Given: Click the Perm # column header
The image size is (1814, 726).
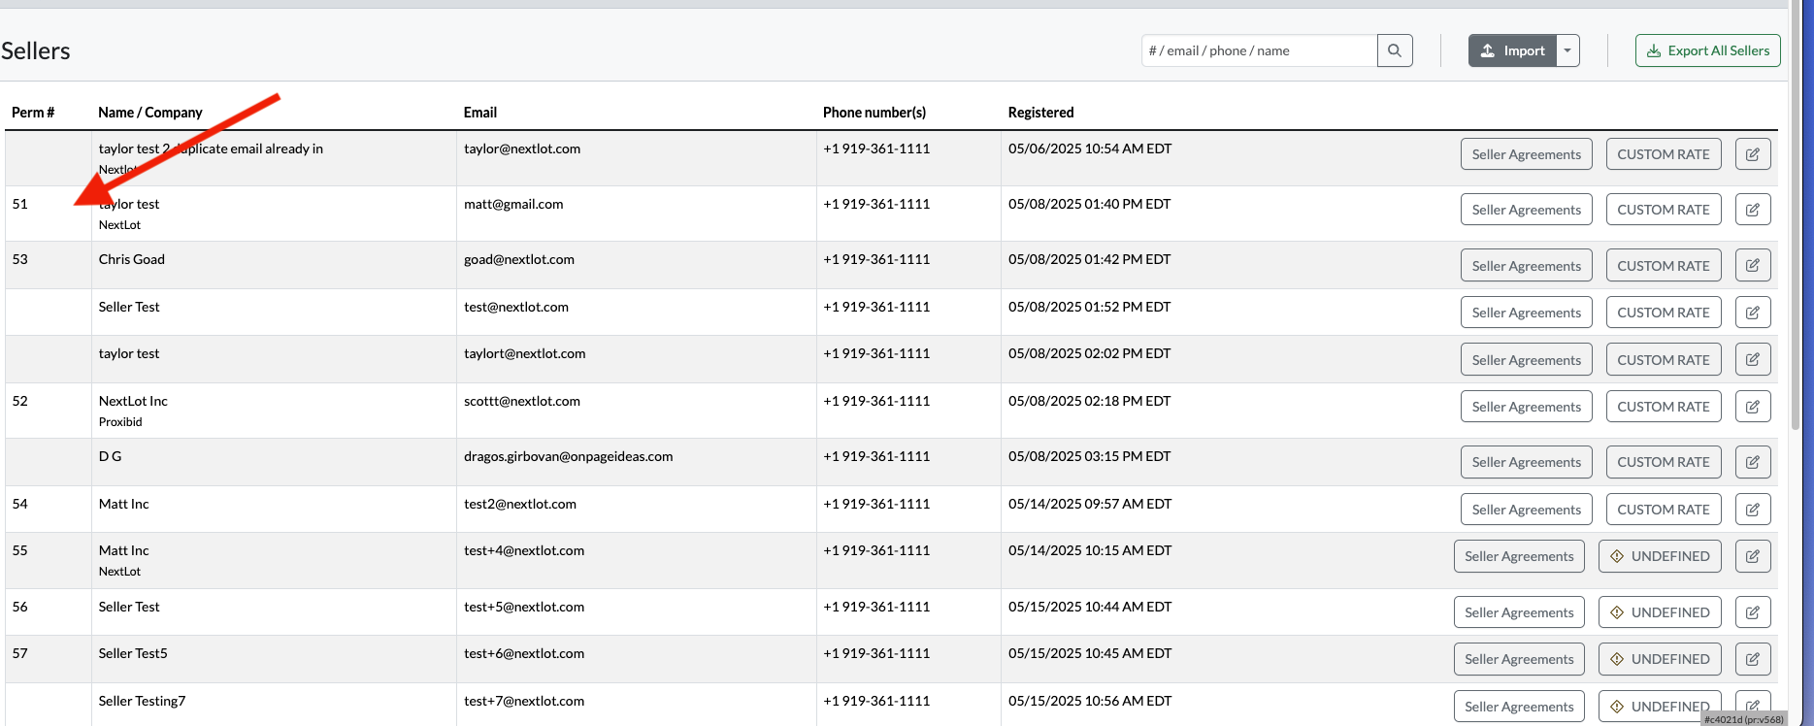Looking at the screenshot, I should click(x=33, y=113).
